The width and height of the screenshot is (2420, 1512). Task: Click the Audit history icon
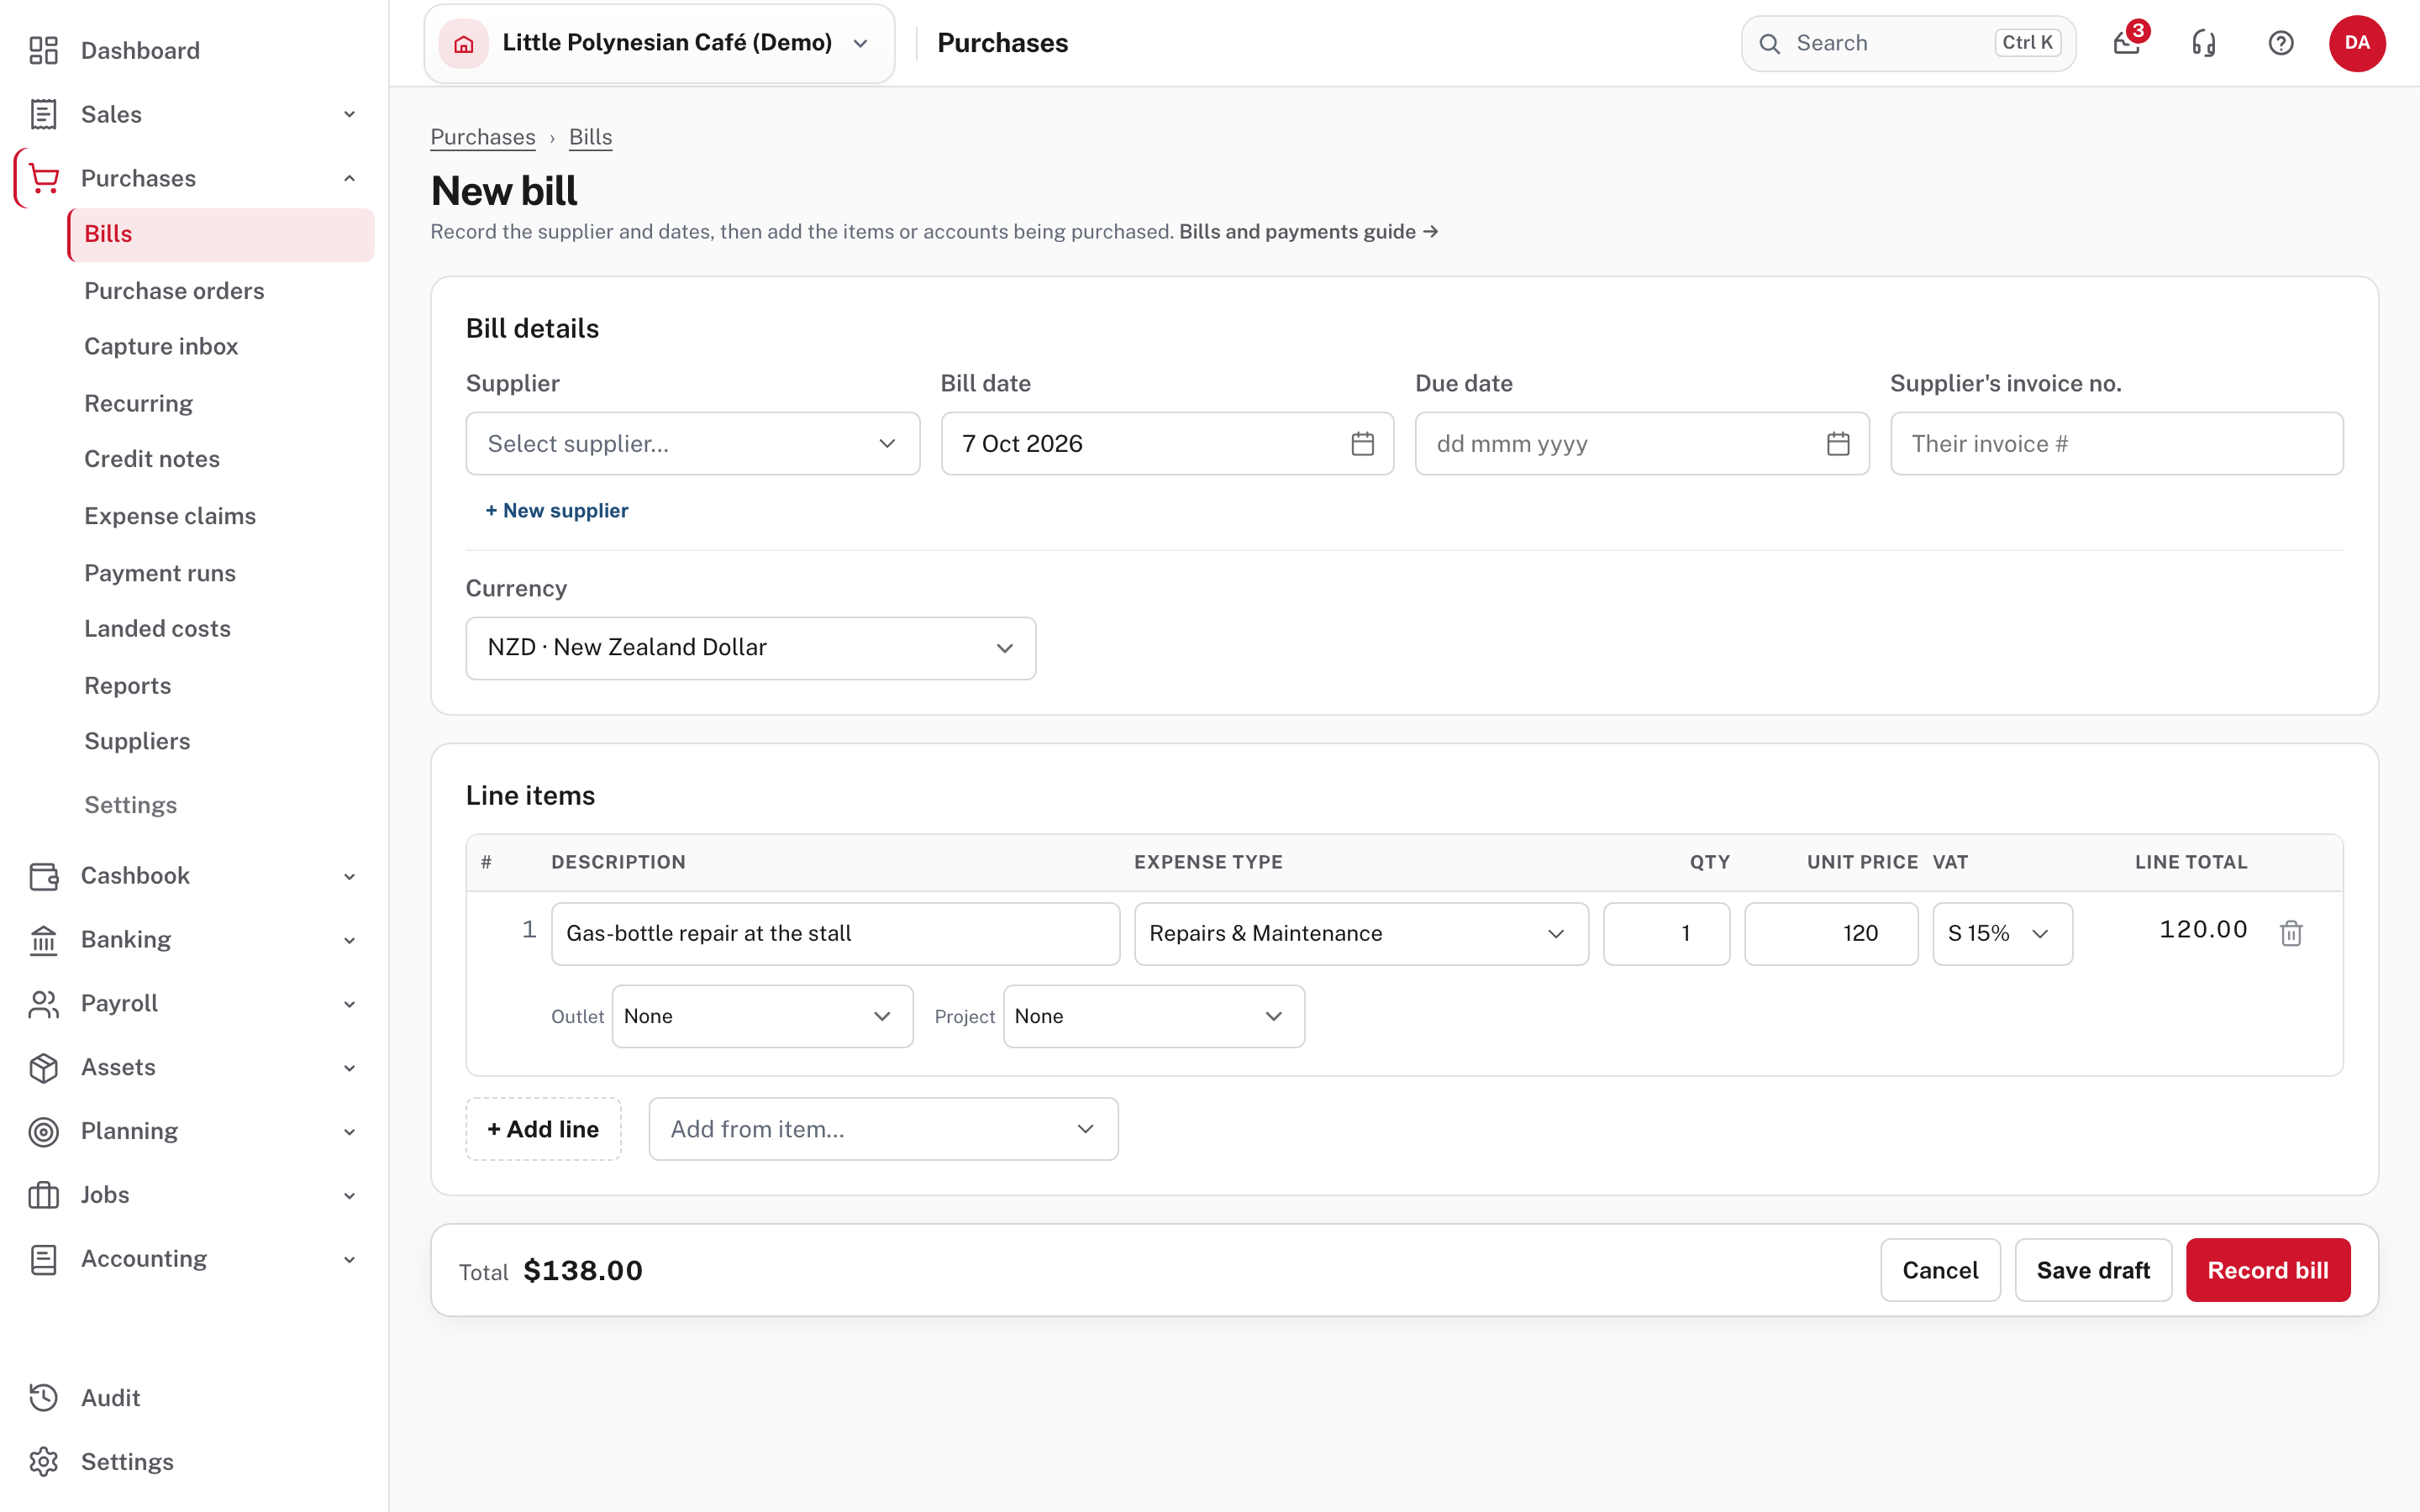[x=44, y=1398]
